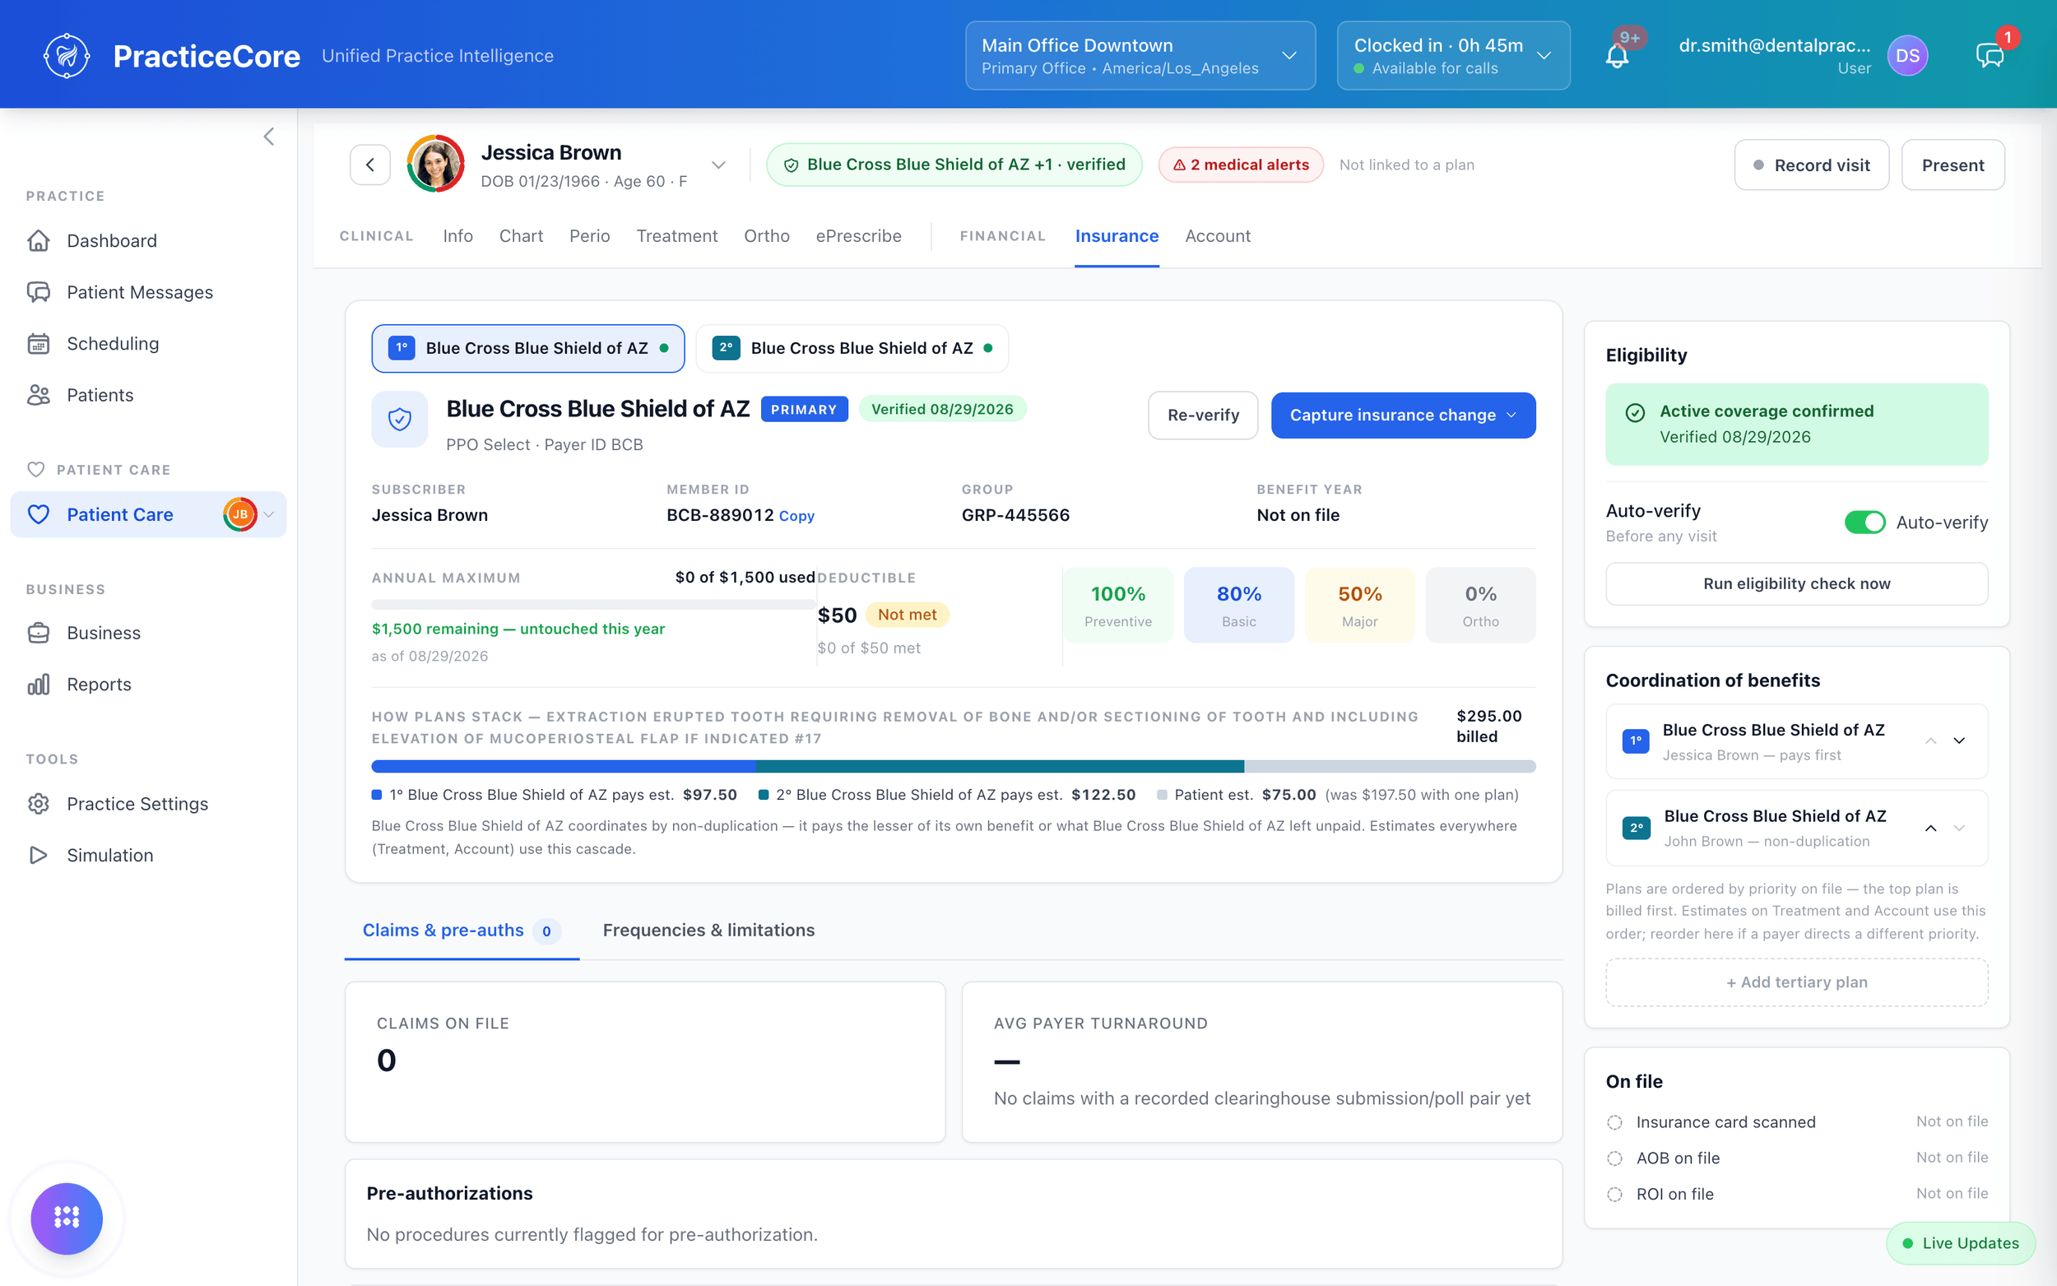Toggle the Auto-verify switch
The image size is (2057, 1286).
pos(1864,522)
